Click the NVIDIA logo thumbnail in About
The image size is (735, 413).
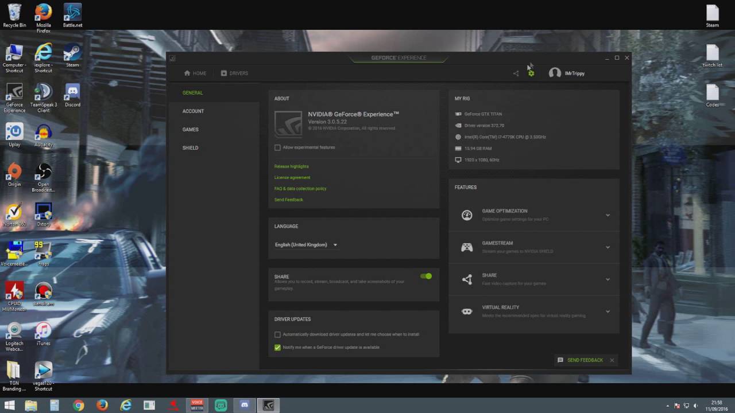[288, 123]
